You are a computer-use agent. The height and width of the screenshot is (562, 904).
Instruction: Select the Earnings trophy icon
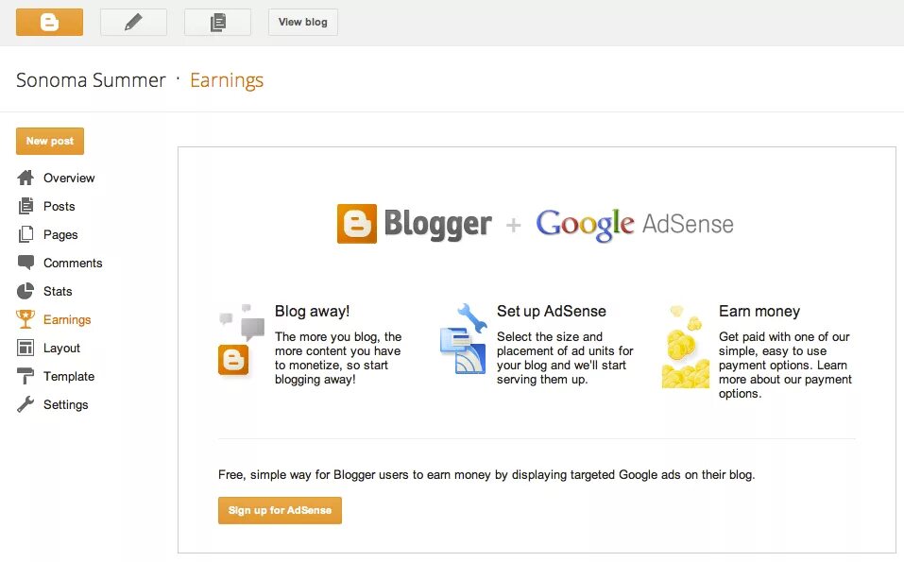pos(26,319)
